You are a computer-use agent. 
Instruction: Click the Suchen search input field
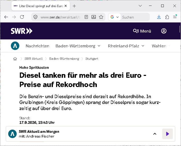click(x=135, y=17)
